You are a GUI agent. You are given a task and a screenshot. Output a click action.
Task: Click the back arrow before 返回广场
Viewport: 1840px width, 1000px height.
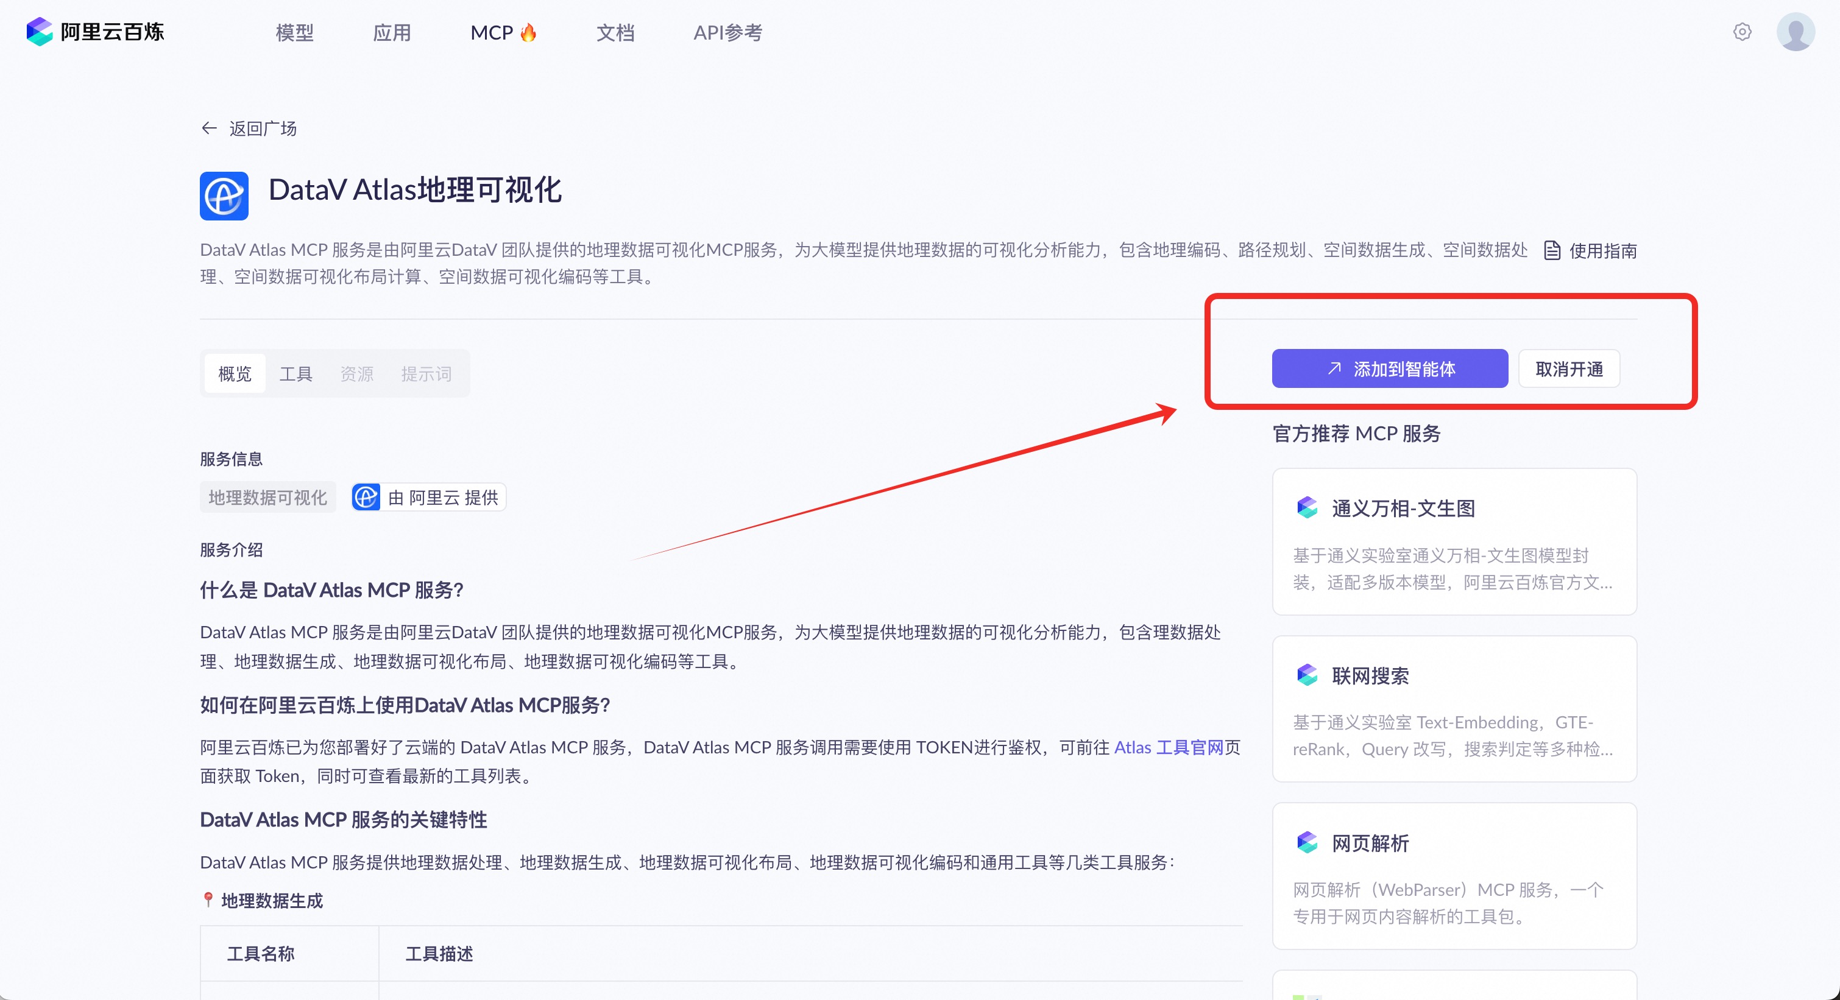pyautogui.click(x=208, y=129)
